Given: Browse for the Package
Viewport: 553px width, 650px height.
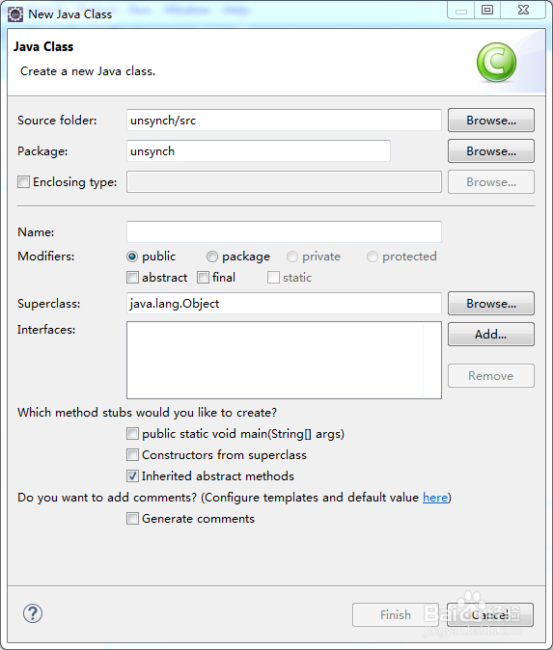Looking at the screenshot, I should pos(491,151).
